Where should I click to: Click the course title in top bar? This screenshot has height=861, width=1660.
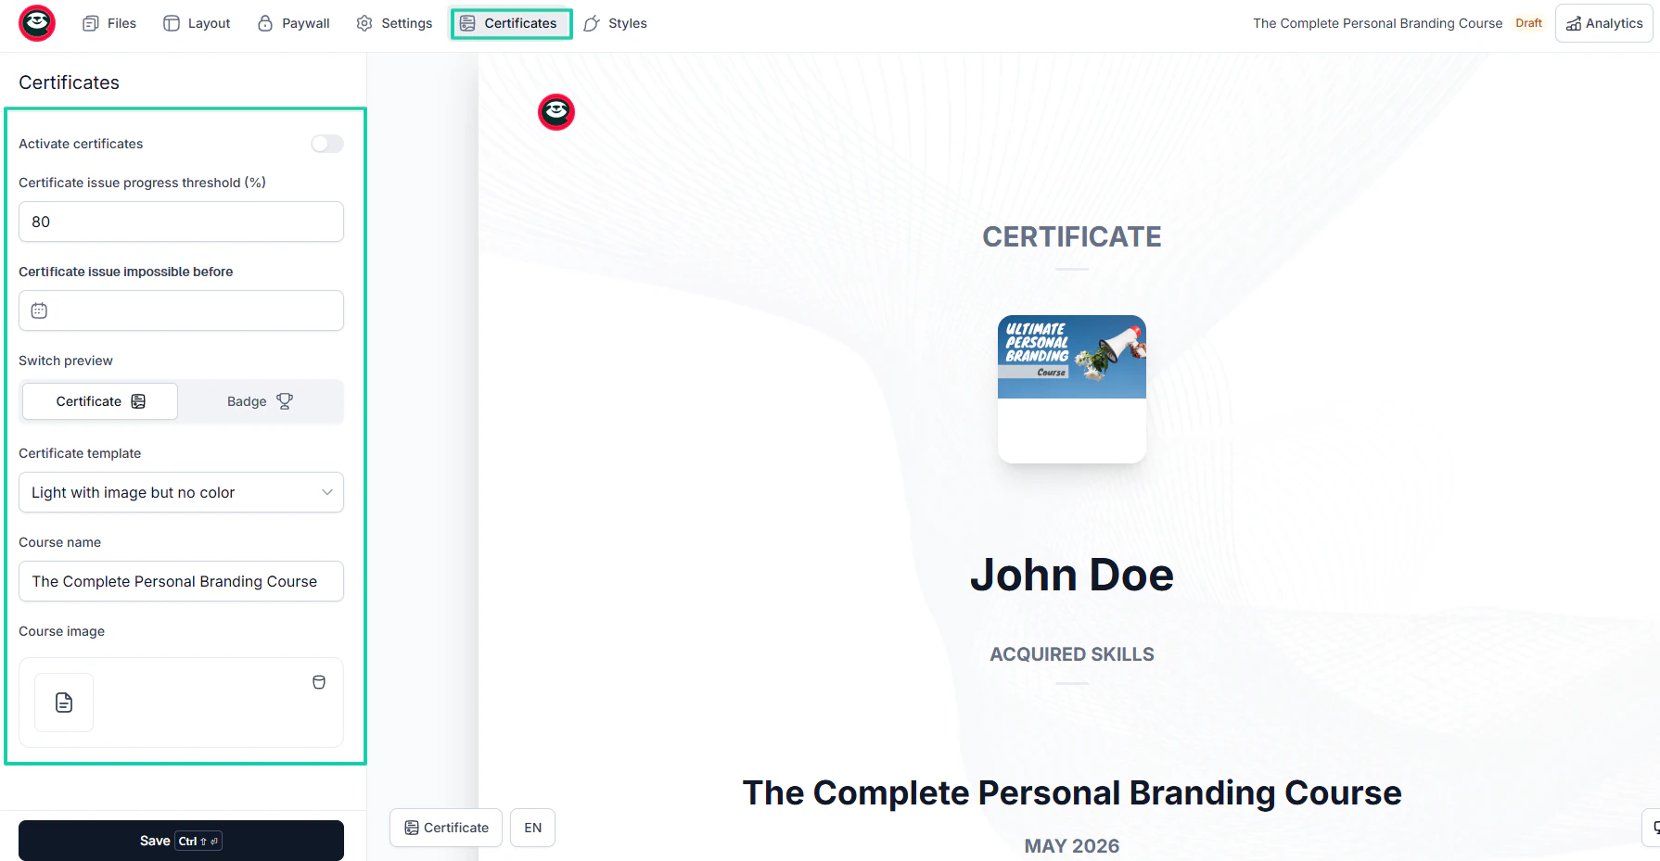pos(1377,23)
